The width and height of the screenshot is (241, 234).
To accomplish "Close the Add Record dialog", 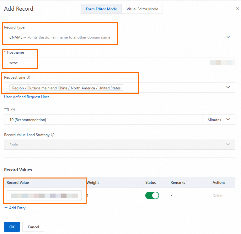I will (237, 9).
